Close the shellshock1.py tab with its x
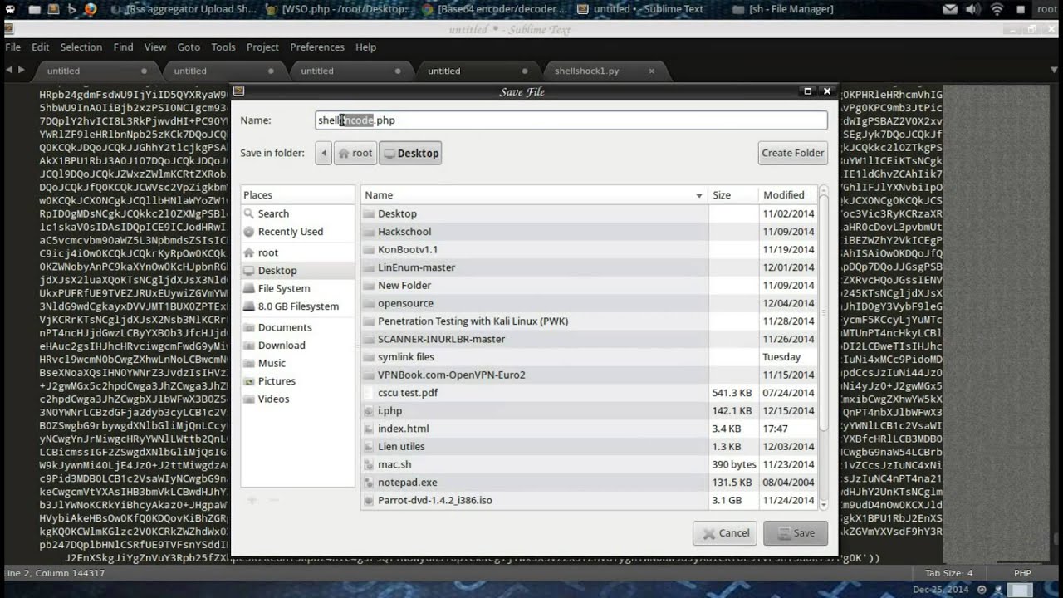This screenshot has width=1063, height=598. pyautogui.click(x=652, y=71)
